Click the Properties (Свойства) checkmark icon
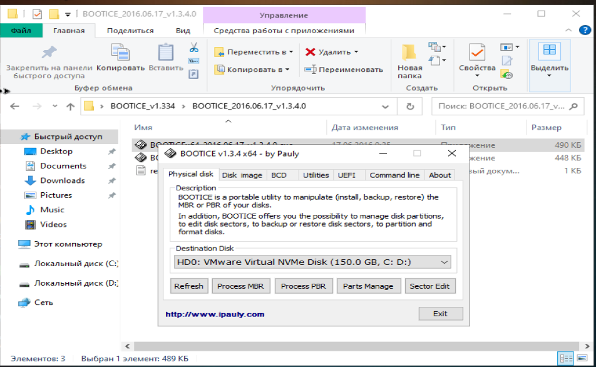The height and width of the screenshot is (367, 596). 476,52
